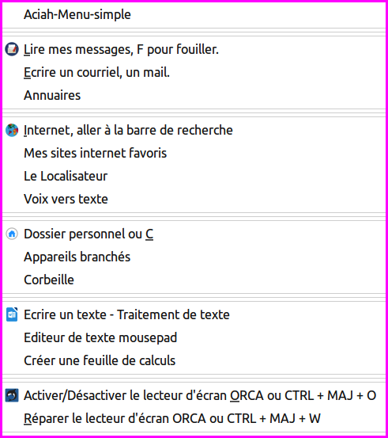The height and width of the screenshot is (438, 388).
Task: Click the globe icon next to Internet
Action: (x=12, y=130)
